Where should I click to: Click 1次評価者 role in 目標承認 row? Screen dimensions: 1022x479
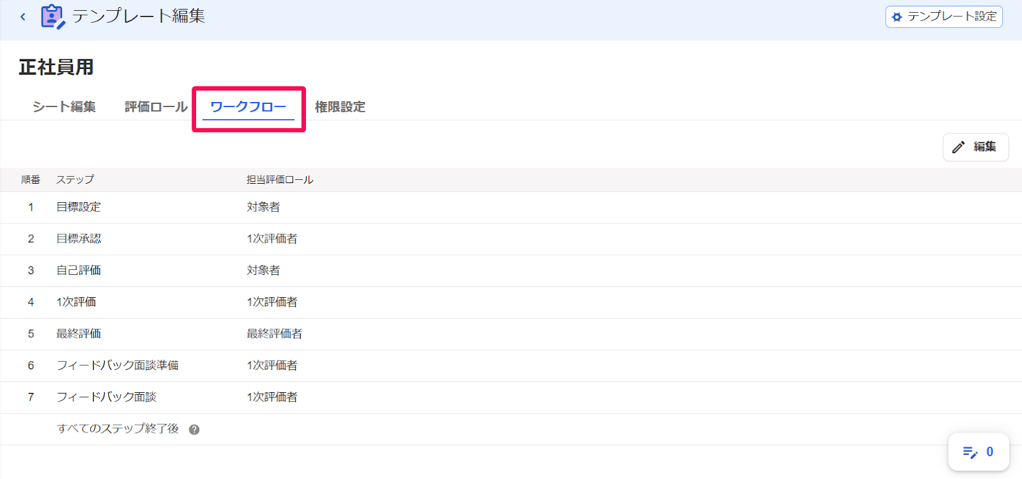[272, 239]
